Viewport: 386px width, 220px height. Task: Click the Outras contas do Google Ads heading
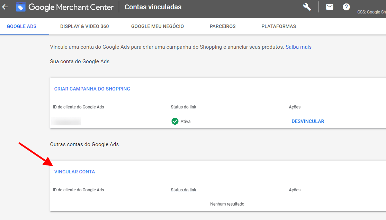[x=84, y=144]
